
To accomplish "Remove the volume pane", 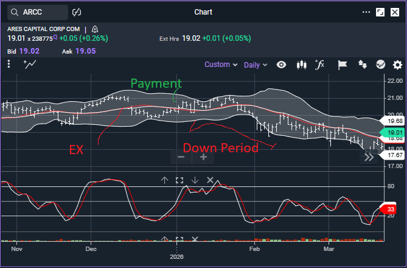I will pos(195,239).
